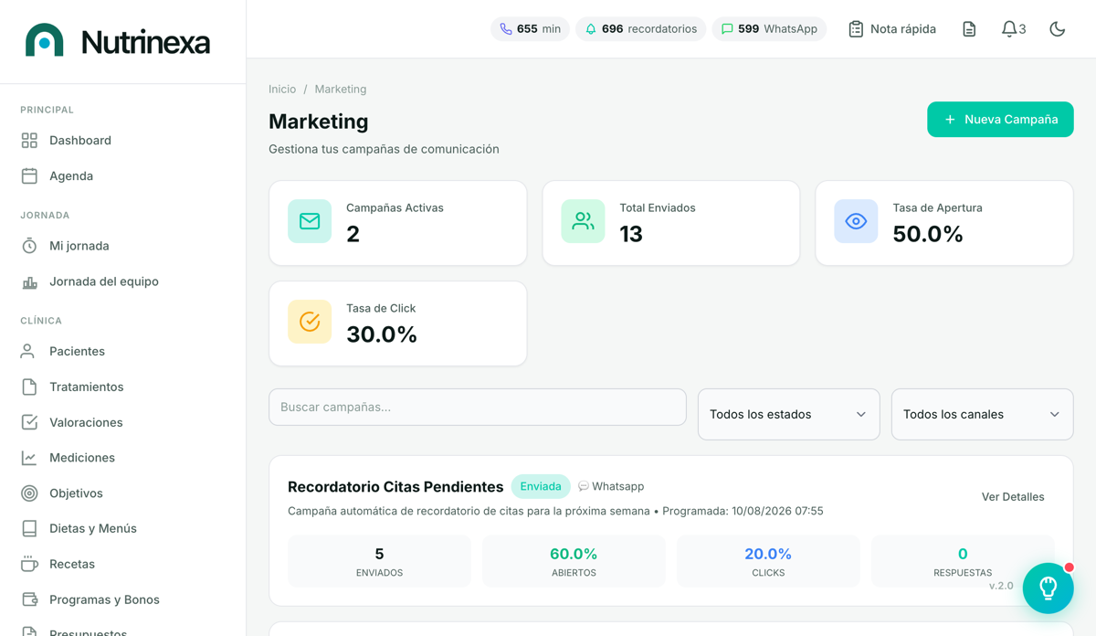1096x636 pixels.
Task: Click the document icon in top bar
Action: [969, 29]
